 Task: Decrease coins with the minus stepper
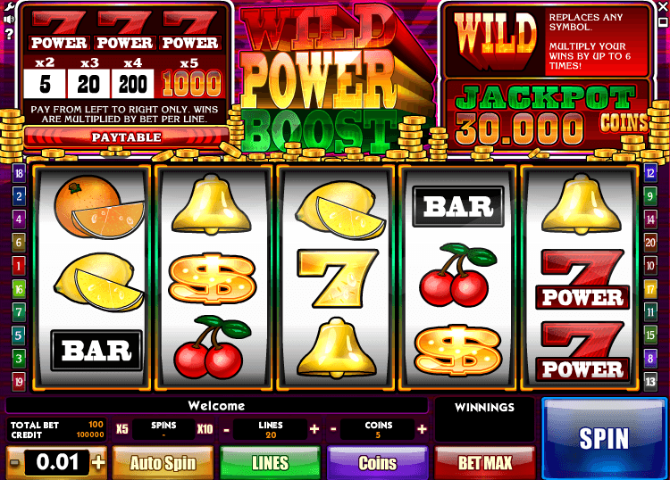(333, 430)
